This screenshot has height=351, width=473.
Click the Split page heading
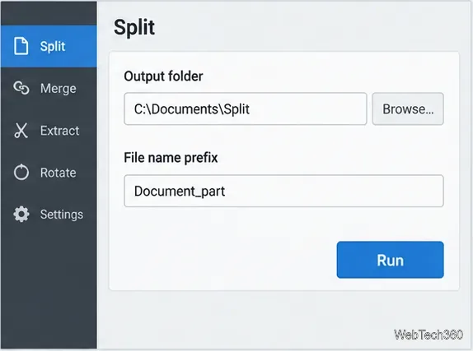click(x=134, y=28)
